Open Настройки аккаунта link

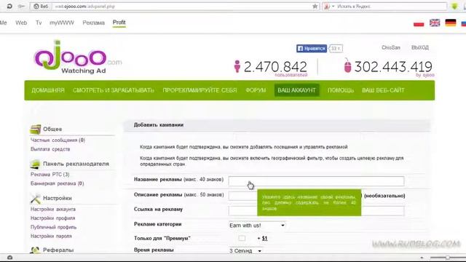(x=53, y=210)
